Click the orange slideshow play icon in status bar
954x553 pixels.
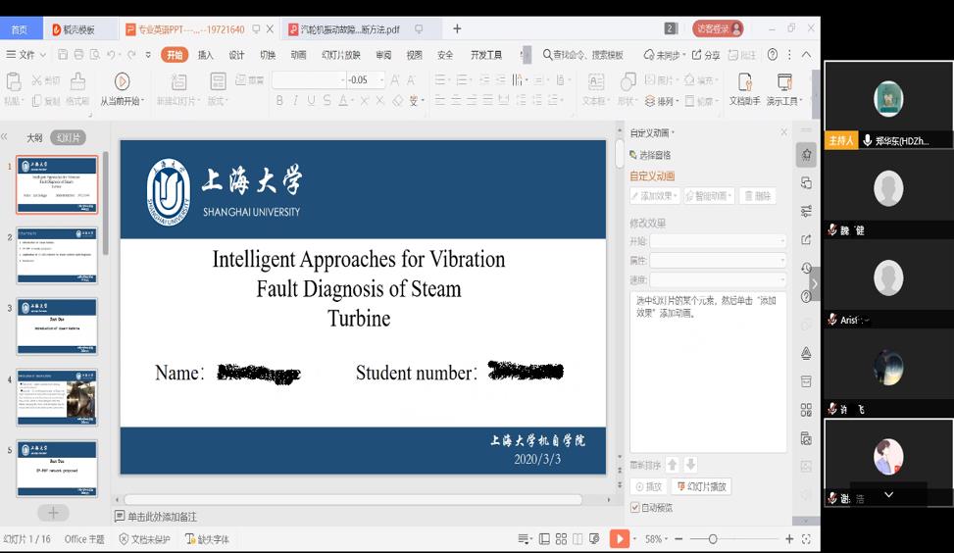point(619,538)
